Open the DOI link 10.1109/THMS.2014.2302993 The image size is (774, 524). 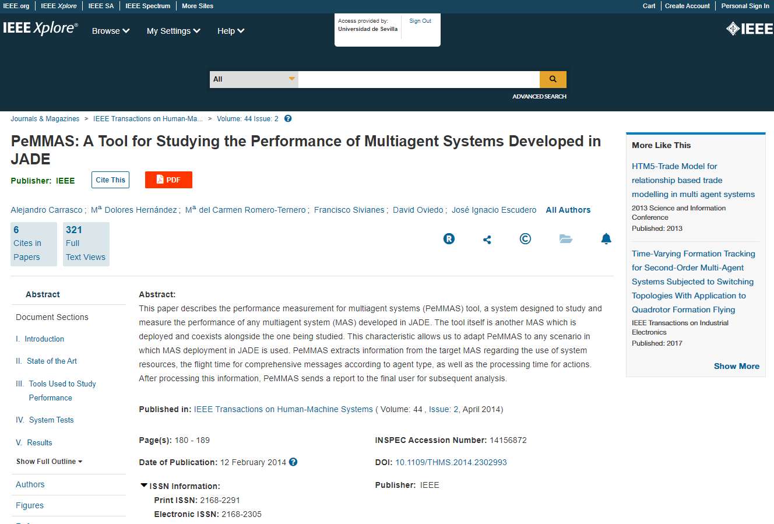pyautogui.click(x=451, y=462)
